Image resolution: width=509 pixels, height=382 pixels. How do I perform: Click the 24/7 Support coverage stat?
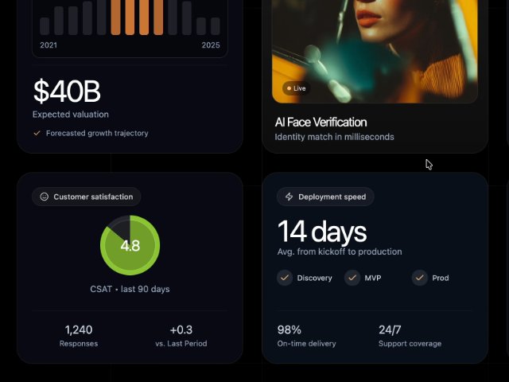point(410,335)
